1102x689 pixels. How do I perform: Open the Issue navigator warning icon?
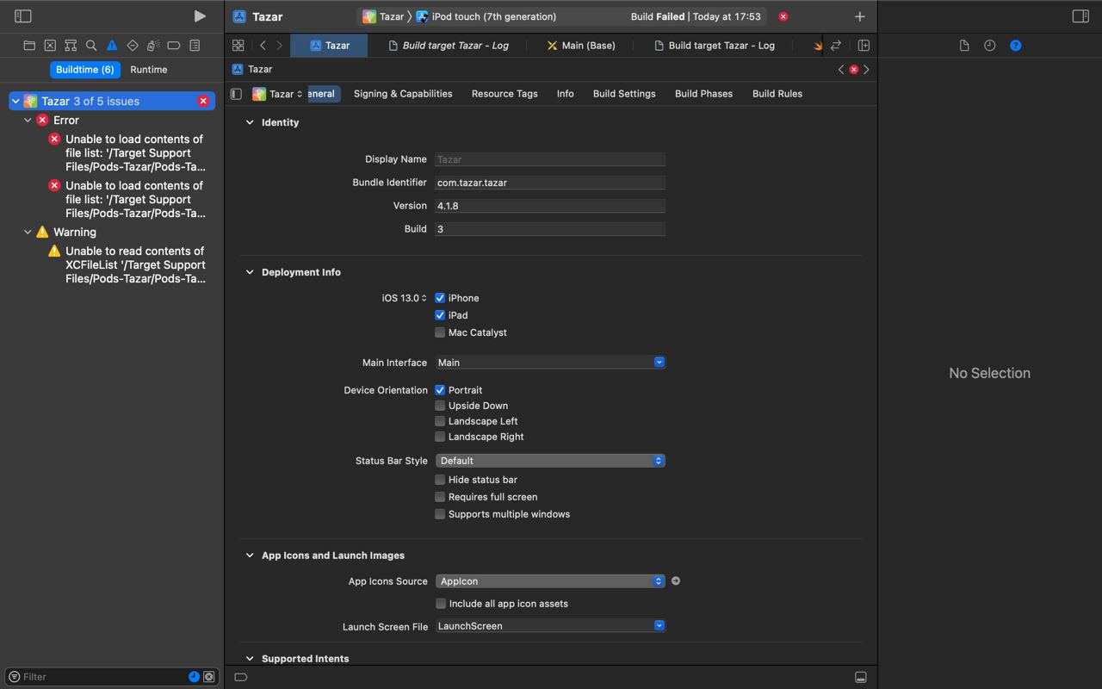[112, 46]
